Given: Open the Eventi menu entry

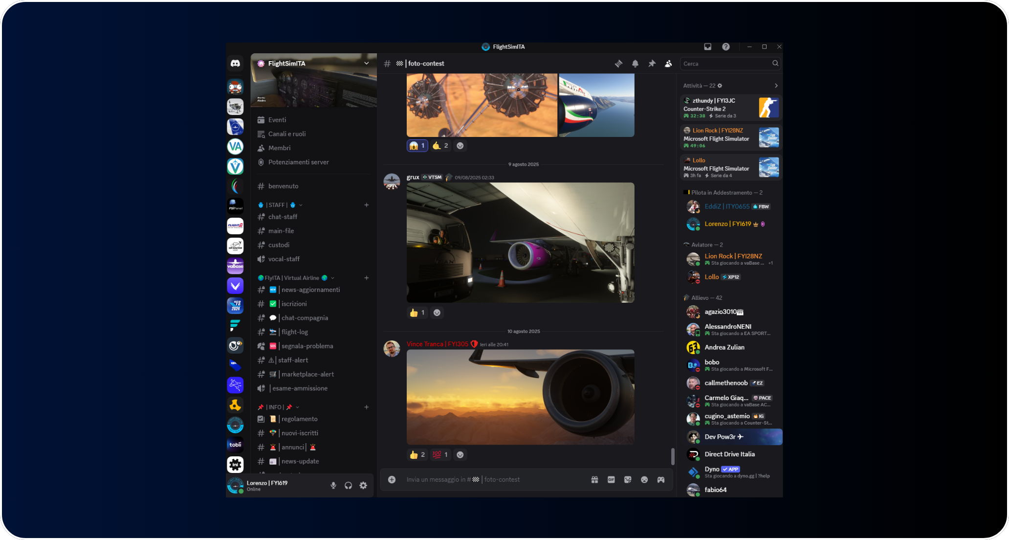Looking at the screenshot, I should coord(278,119).
